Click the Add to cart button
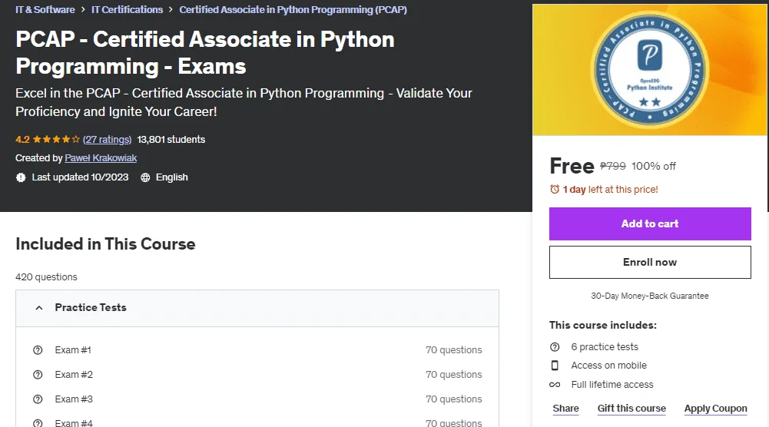 (x=650, y=223)
